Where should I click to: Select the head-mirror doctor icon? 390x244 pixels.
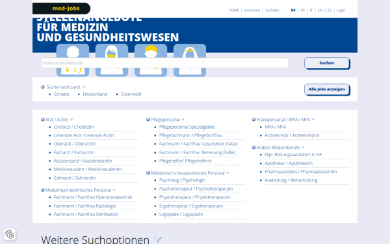[190, 61]
